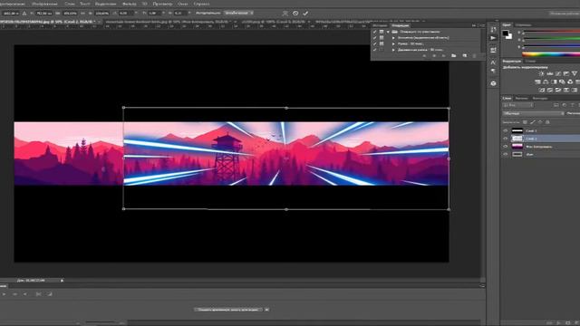
Task: Open the Окно menu
Action: click(182, 4)
